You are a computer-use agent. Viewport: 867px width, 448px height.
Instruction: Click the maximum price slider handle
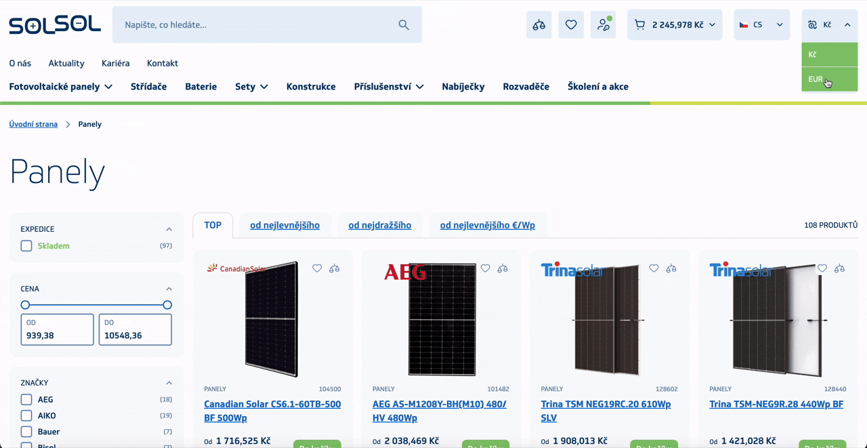(167, 305)
